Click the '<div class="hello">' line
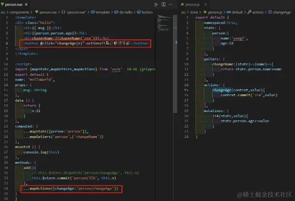 pyautogui.click(x=35, y=23)
